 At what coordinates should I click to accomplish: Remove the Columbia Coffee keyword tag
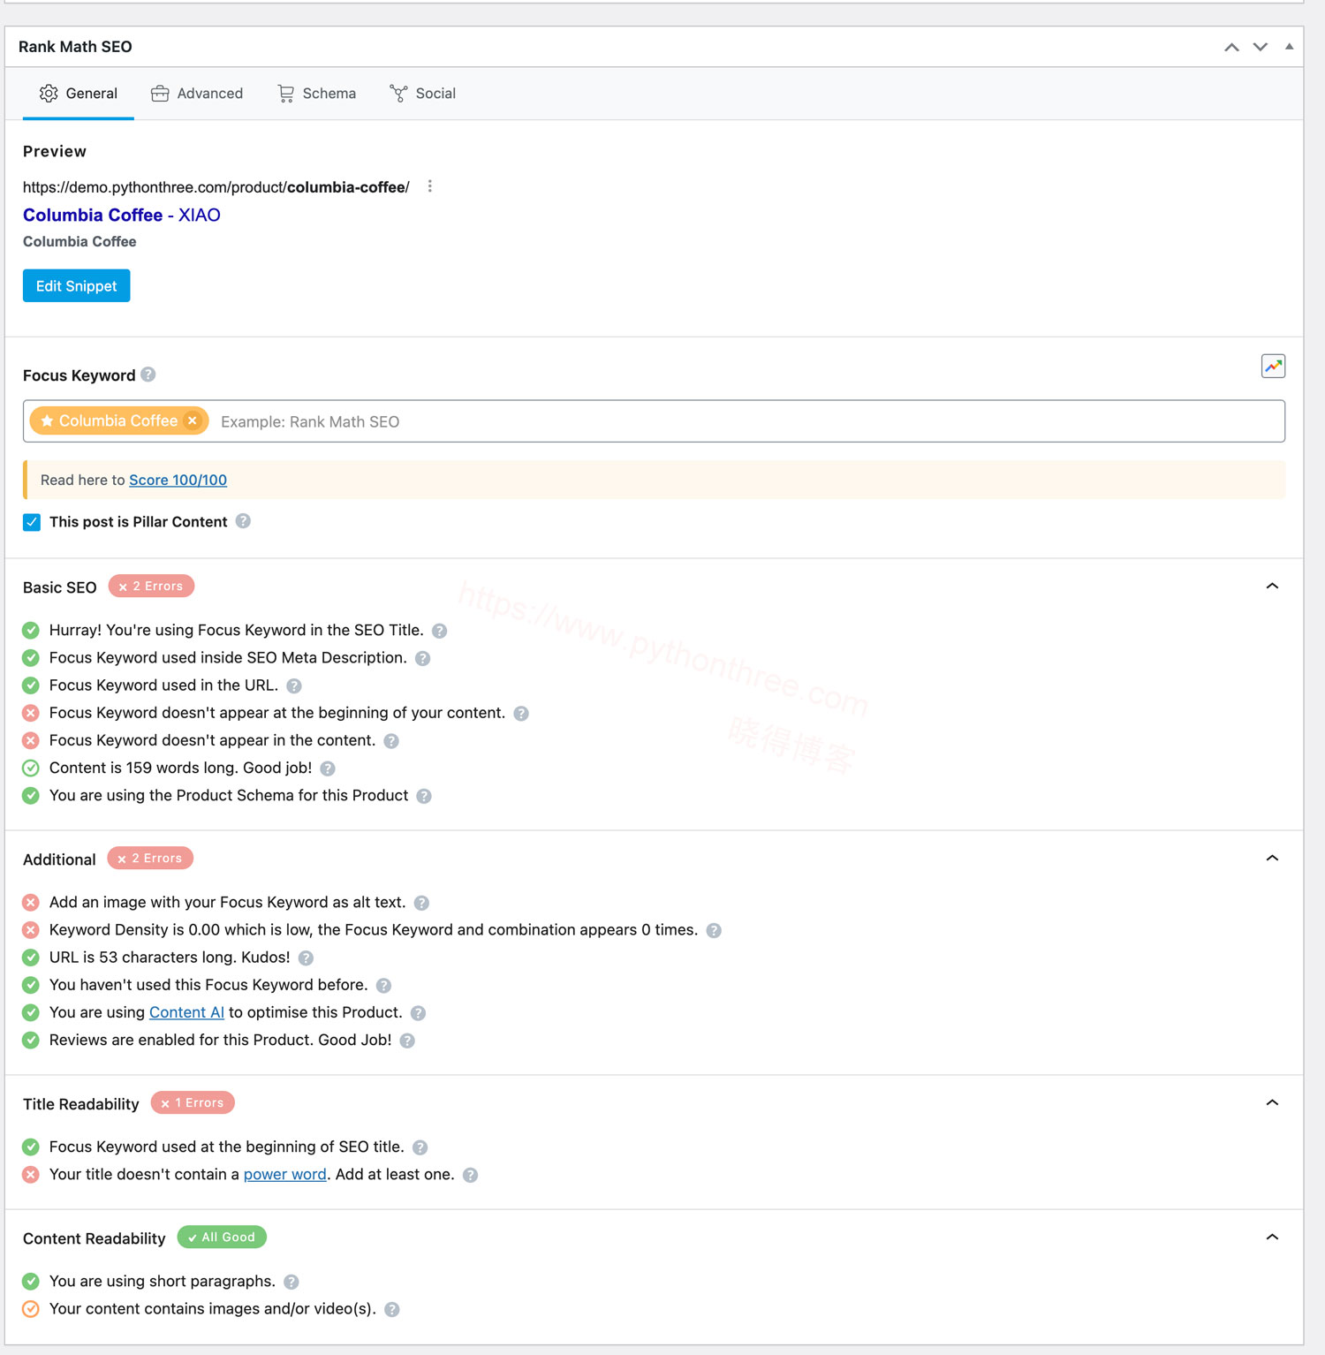[193, 420]
